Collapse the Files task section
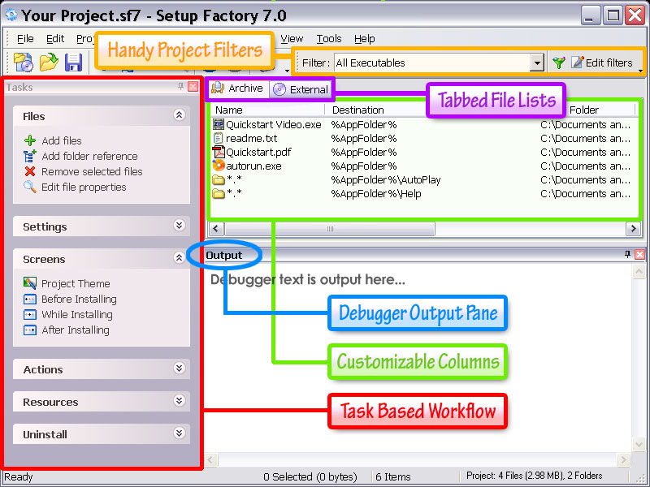The width and height of the screenshot is (650, 487). [180, 116]
